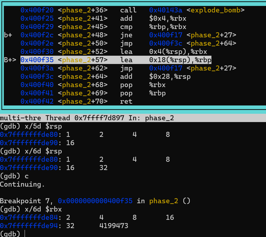This screenshot has width=266, height=237.
Task: Click the jne instruction at 0x400f2c
Action: click(126, 35)
